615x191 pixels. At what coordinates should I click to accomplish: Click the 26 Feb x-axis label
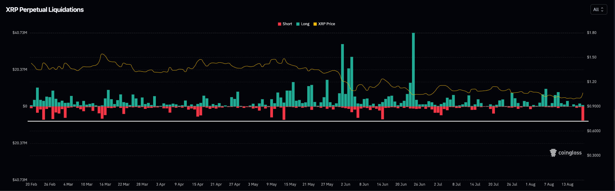point(50,184)
